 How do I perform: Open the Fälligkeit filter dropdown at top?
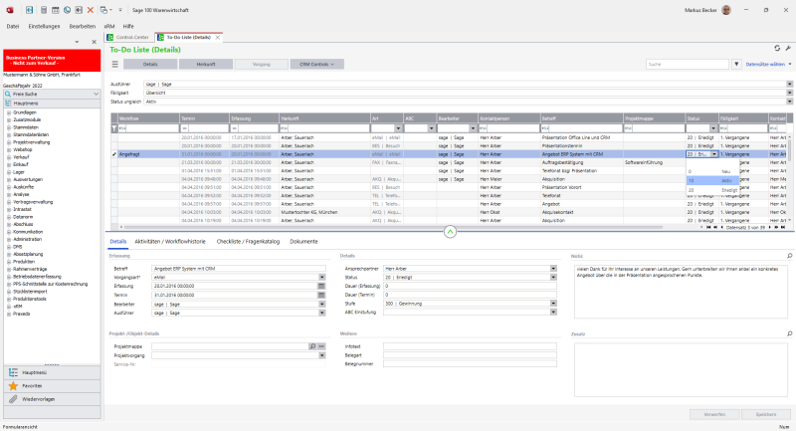coord(789,93)
